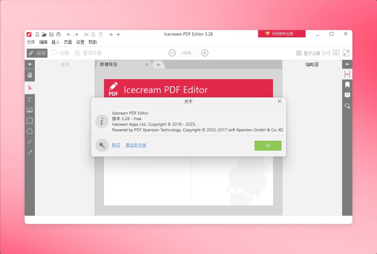Choose the Rectangle drawing tool
Viewport: 377px width, 254px height.
[x=29, y=120]
